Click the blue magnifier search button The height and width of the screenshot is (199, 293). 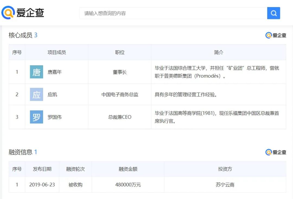pos(273,13)
